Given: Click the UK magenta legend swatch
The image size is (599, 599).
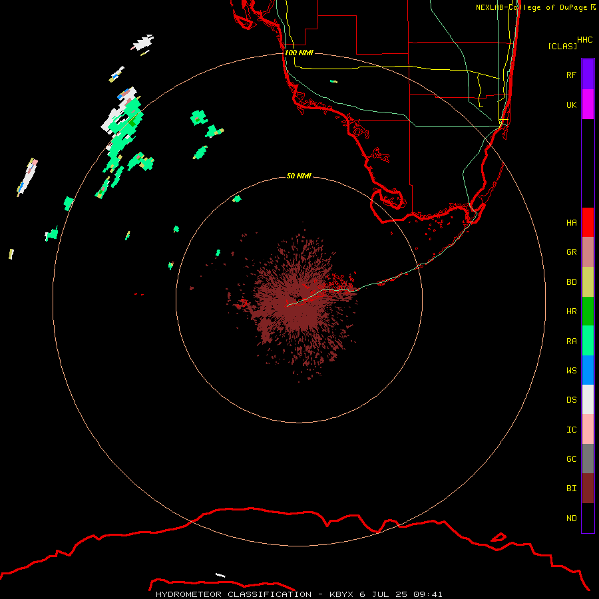Looking at the screenshot, I should click(588, 104).
